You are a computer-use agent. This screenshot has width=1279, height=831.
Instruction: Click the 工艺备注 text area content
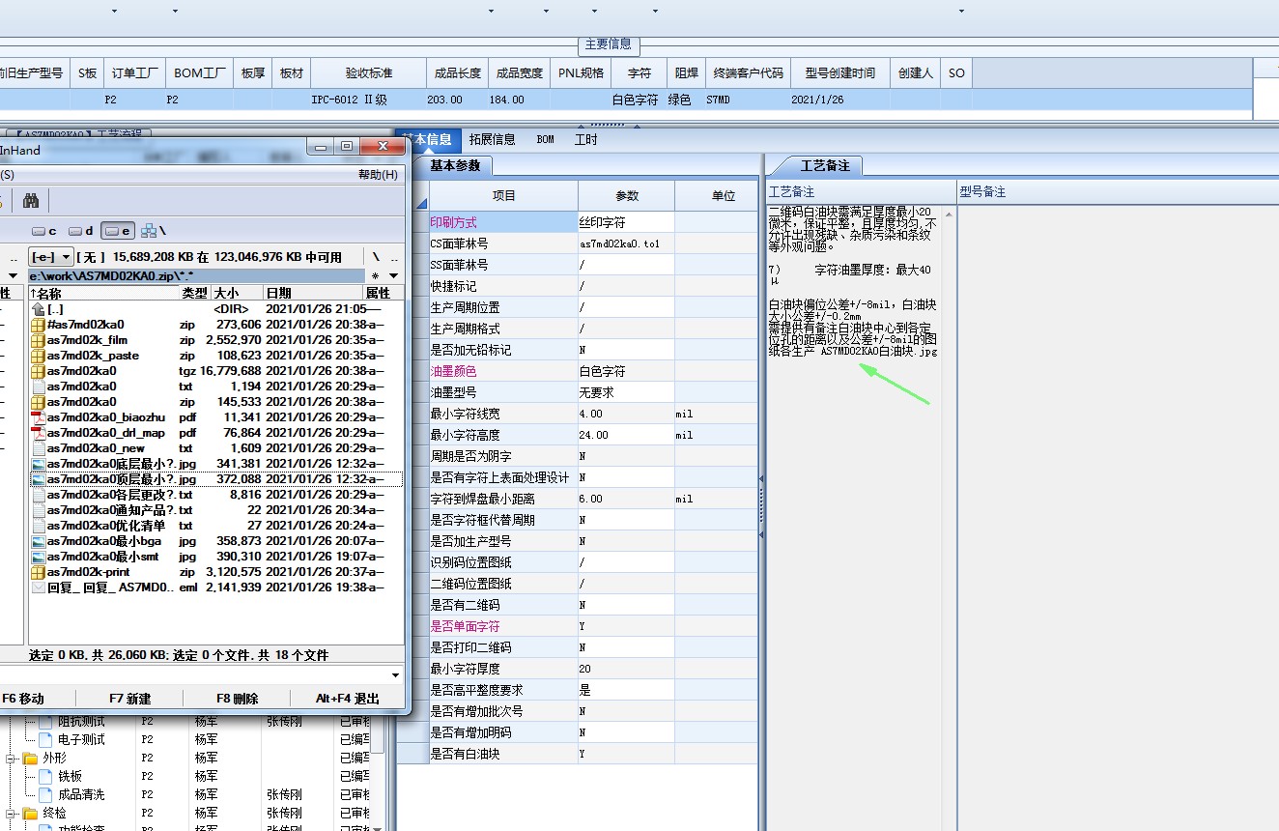click(x=852, y=280)
